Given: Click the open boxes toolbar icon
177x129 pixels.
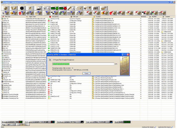Looking at the screenshot, I should 14,8.
